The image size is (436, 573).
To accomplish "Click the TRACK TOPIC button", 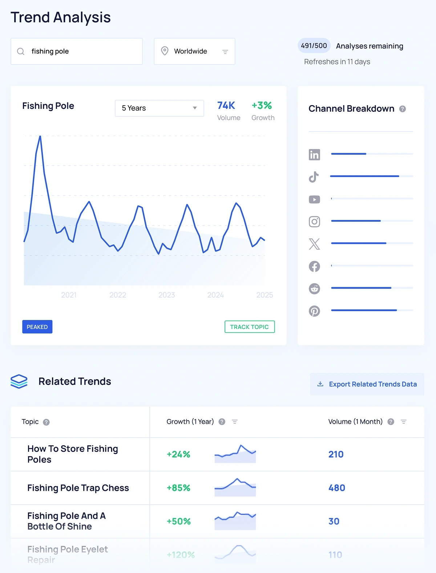I will click(250, 327).
